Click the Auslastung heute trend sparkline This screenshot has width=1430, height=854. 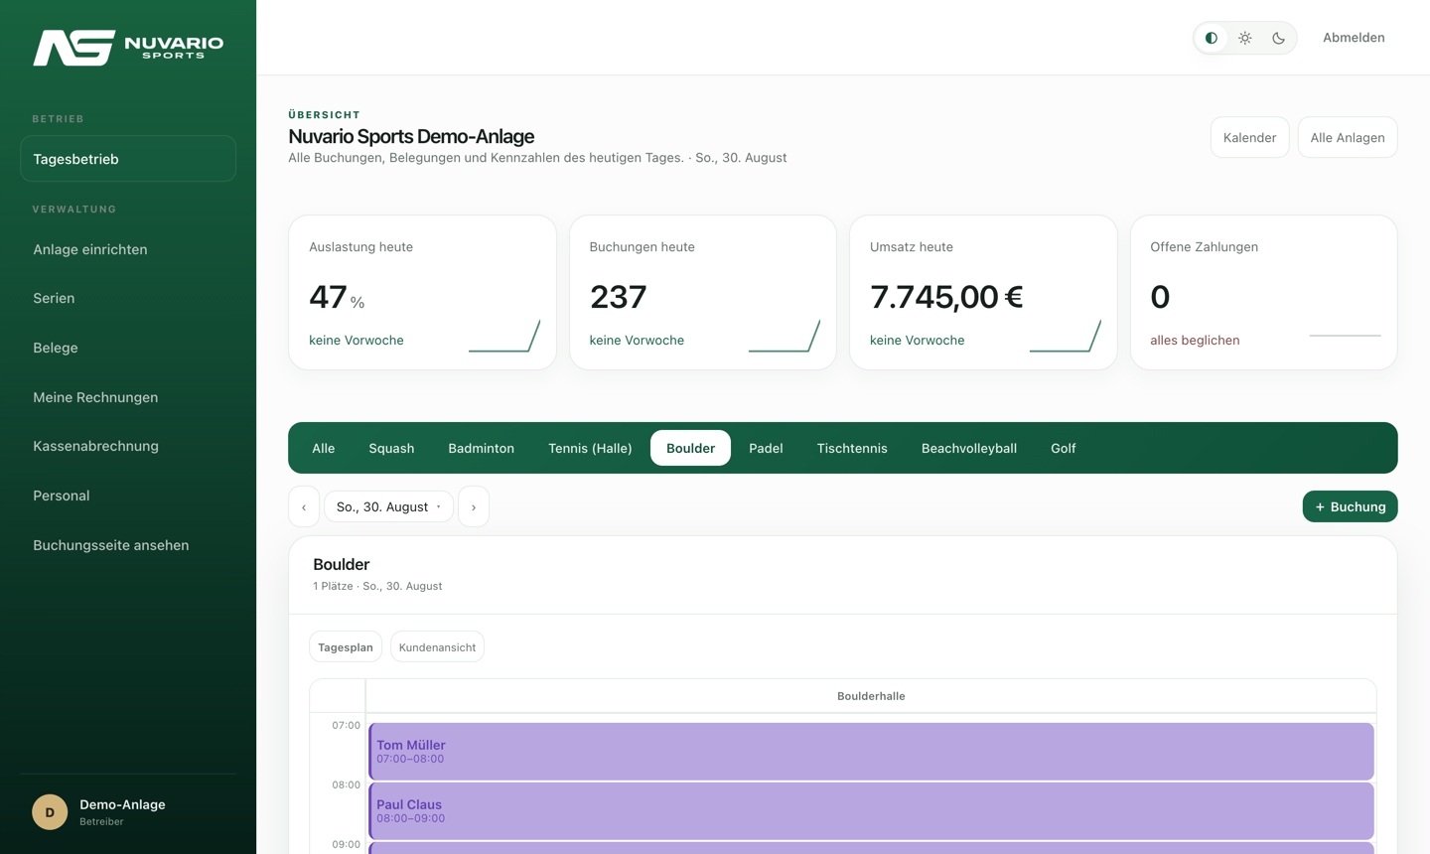tap(504, 336)
